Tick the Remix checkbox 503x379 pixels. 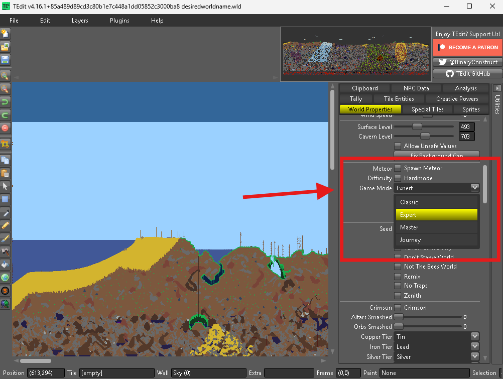point(398,276)
